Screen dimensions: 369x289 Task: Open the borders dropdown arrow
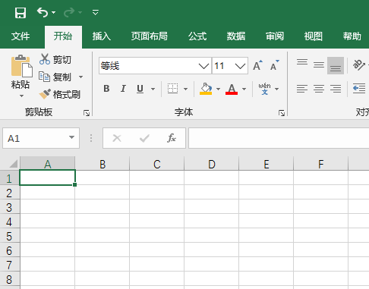(x=185, y=89)
